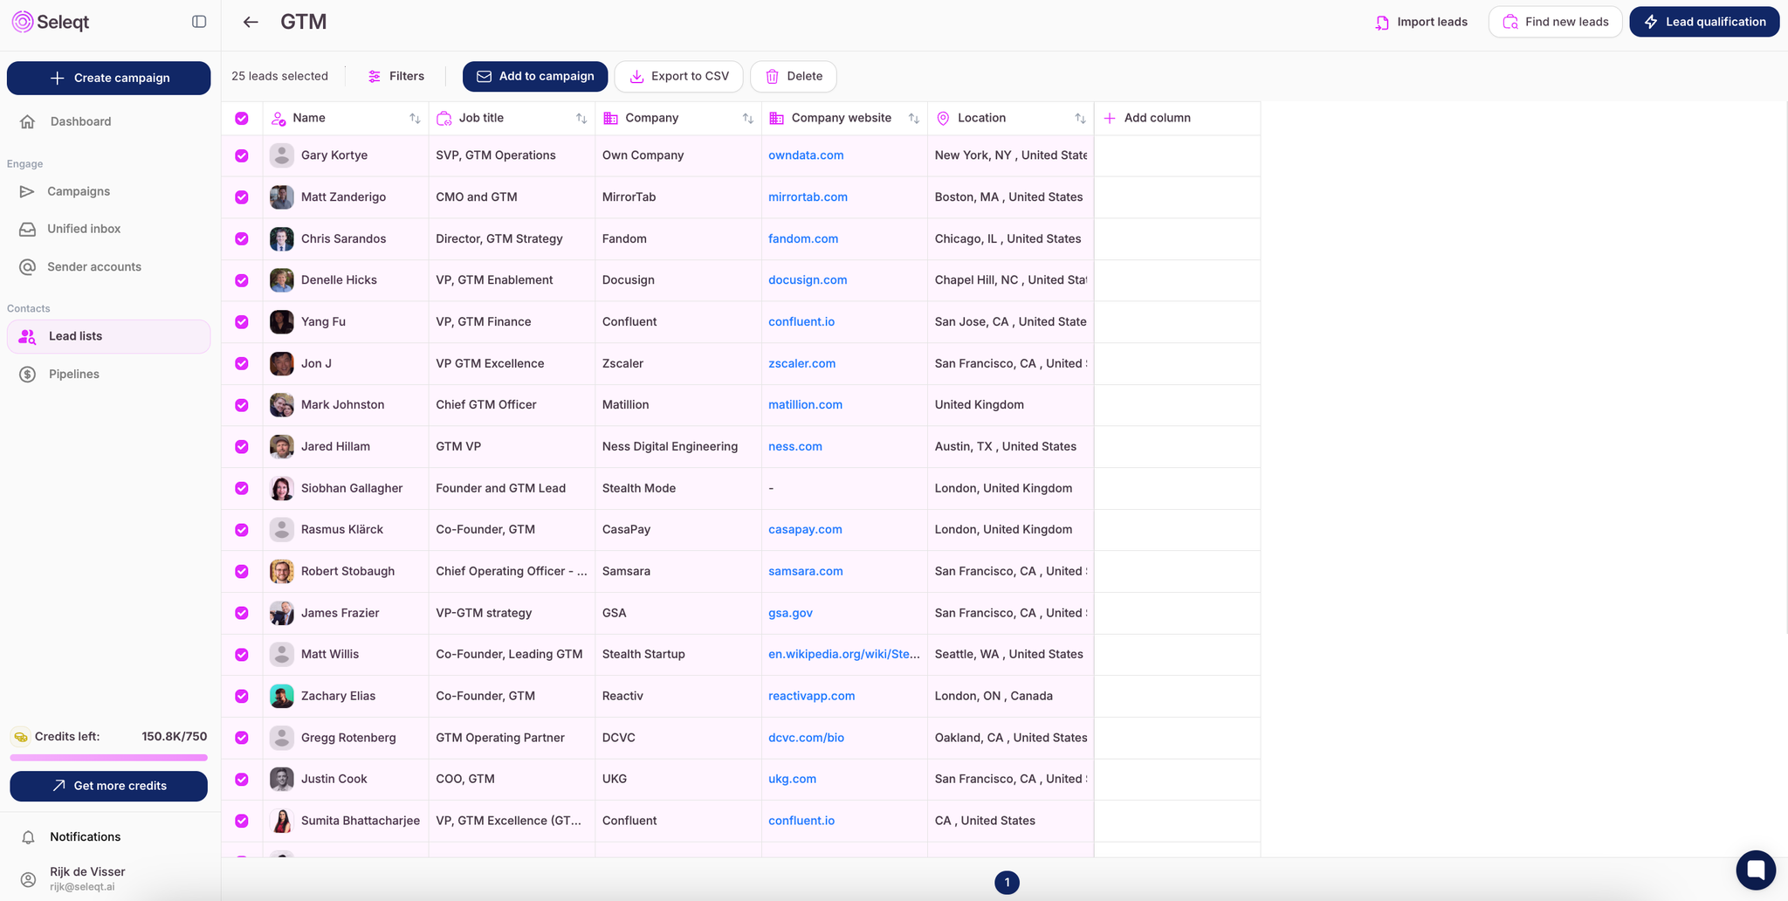Click the "rijk@seleqt.ai" email text
Screen dimensions: 1788x901
82,887
